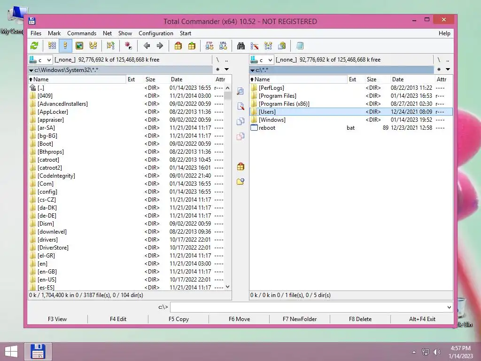Click the Pack files toolbar icon

coord(178,46)
